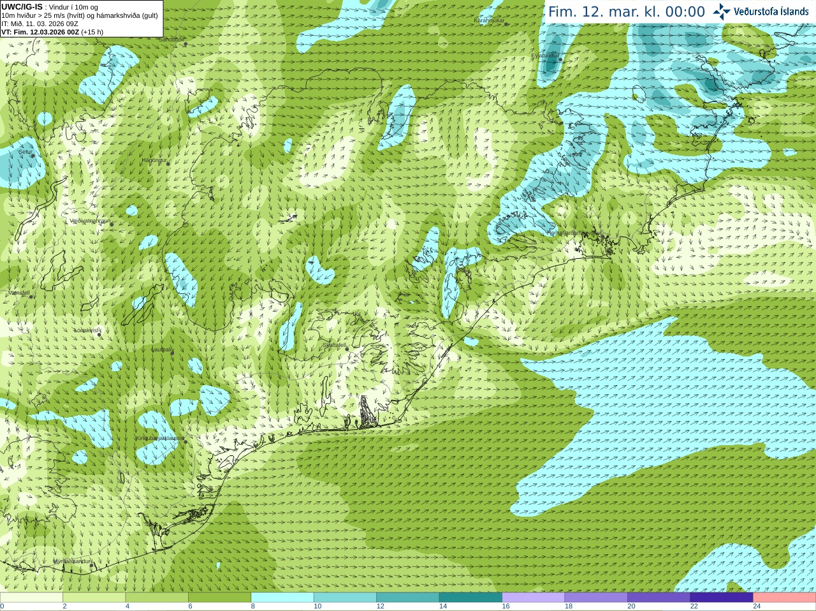Viewport: 816px width, 611px height.
Task: Click the 'Fim. 12. mar. kl. 00:00' date heading
Action: (x=627, y=12)
